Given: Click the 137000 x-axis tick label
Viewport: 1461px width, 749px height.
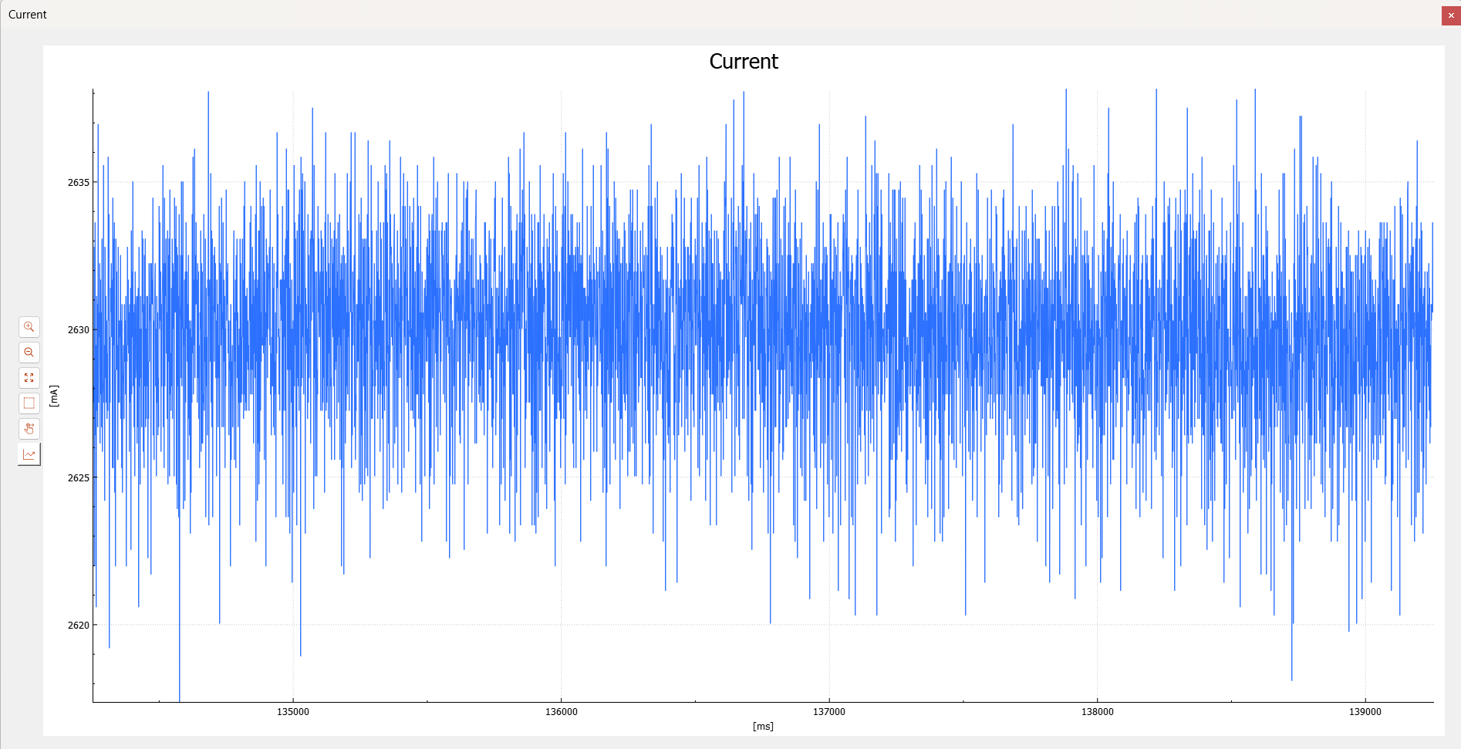Looking at the screenshot, I should pos(829,711).
